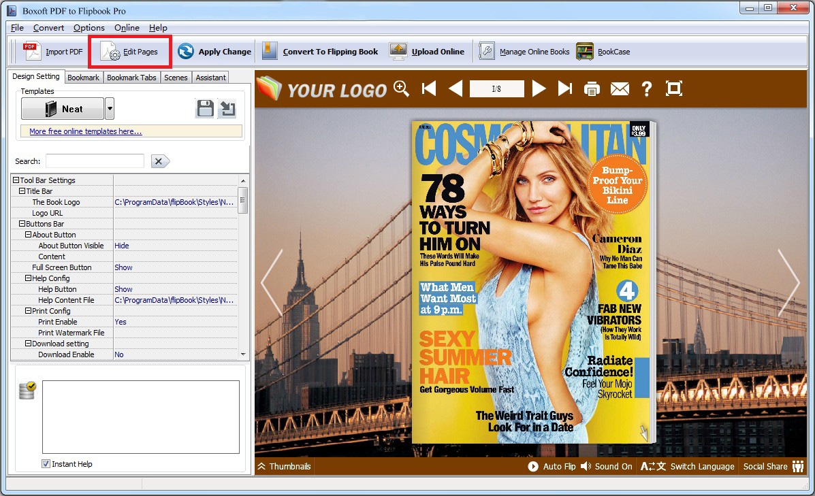Click the Apply Change refresh icon
This screenshot has width=815, height=496.
click(186, 52)
